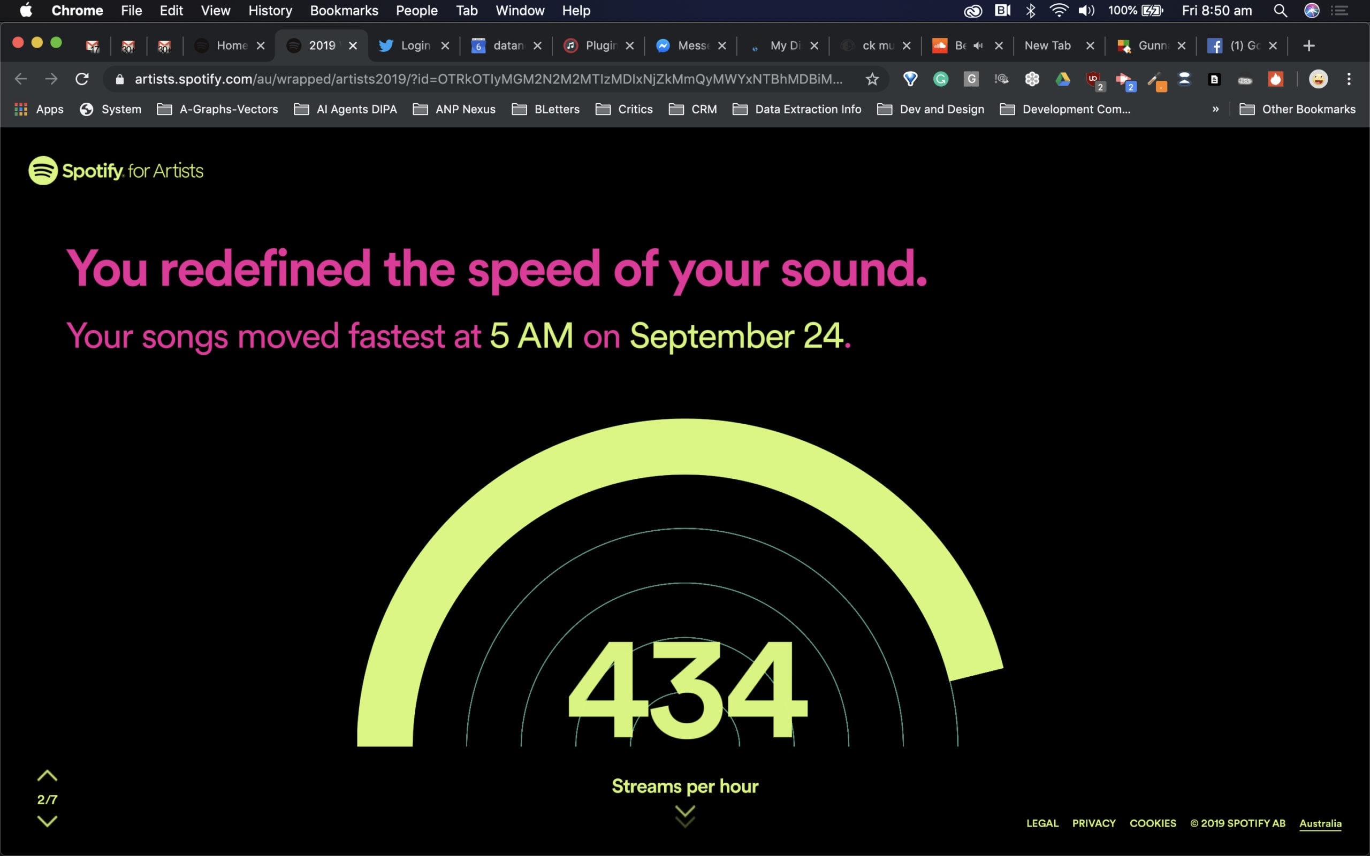View site info via padlock icon
This screenshot has height=856, width=1370.
pos(119,79)
